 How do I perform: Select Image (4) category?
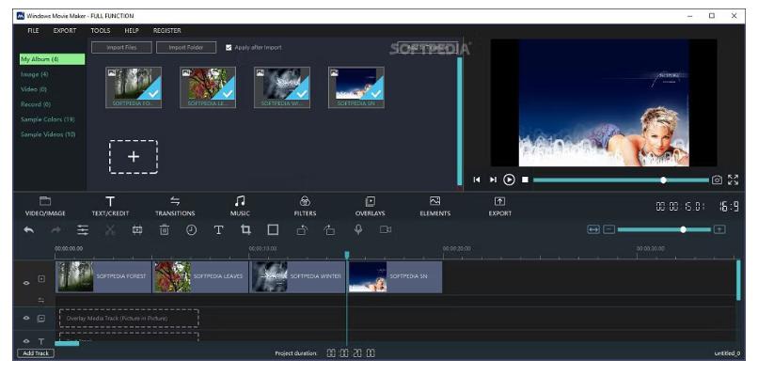tap(34, 74)
